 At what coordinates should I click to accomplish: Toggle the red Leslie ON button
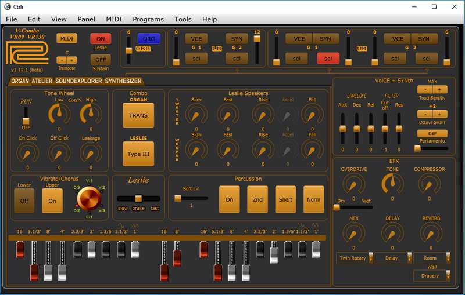click(x=101, y=38)
